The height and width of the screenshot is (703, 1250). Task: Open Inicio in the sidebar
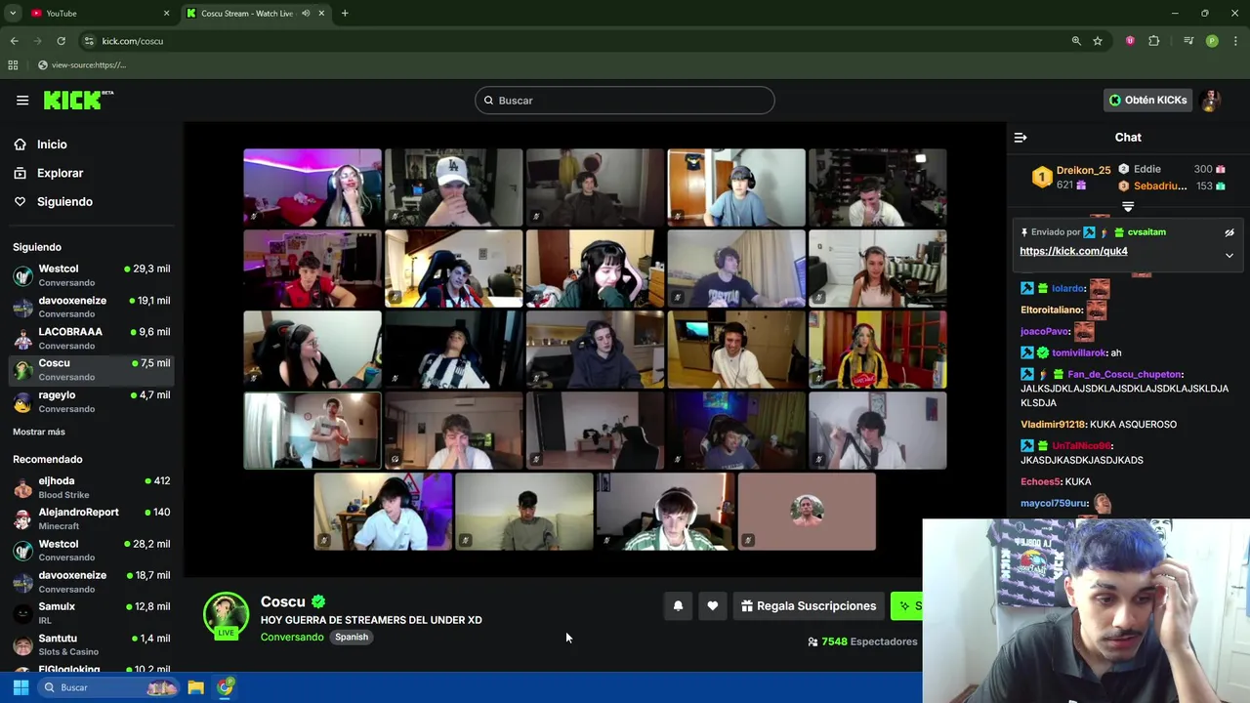tap(52, 145)
